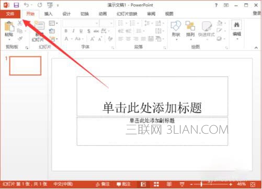Click the Text Direction icon
262x189 pixels.
pos(158,23)
